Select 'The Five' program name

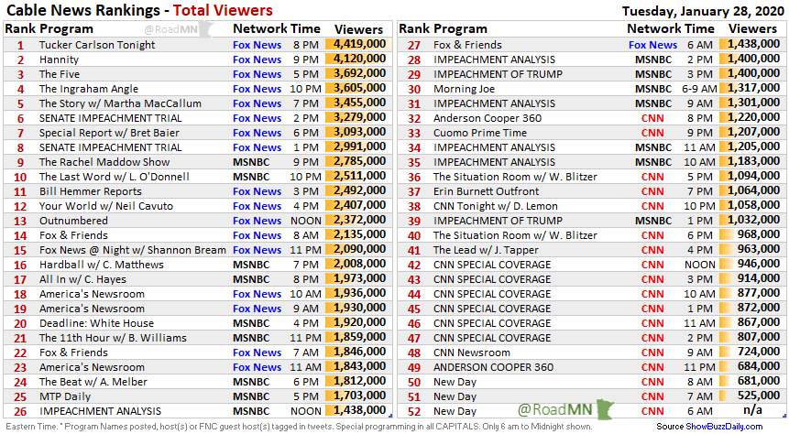click(60, 74)
